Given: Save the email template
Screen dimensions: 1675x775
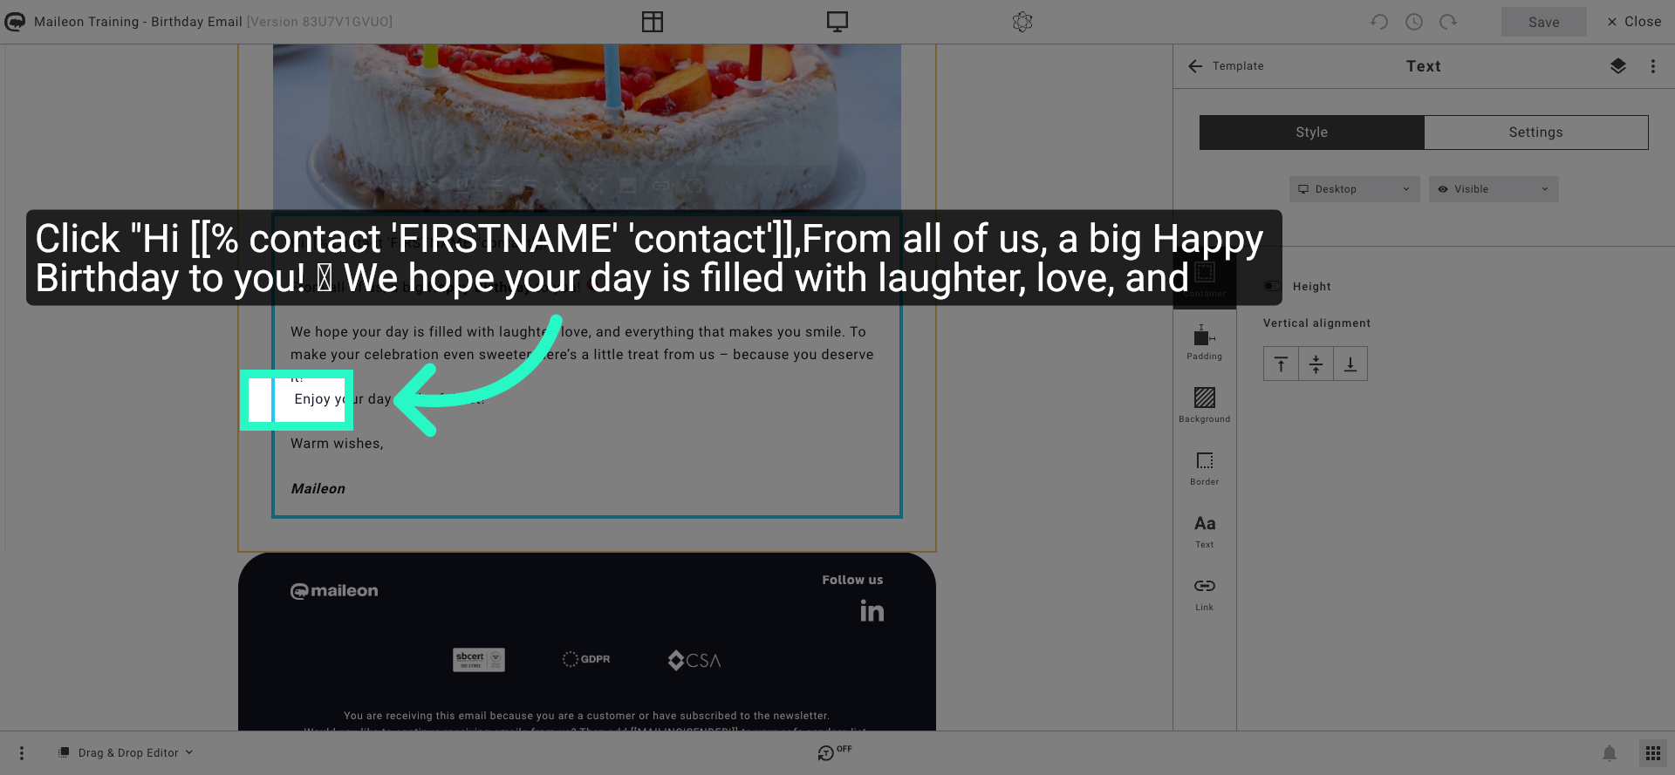Looking at the screenshot, I should click(x=1544, y=22).
